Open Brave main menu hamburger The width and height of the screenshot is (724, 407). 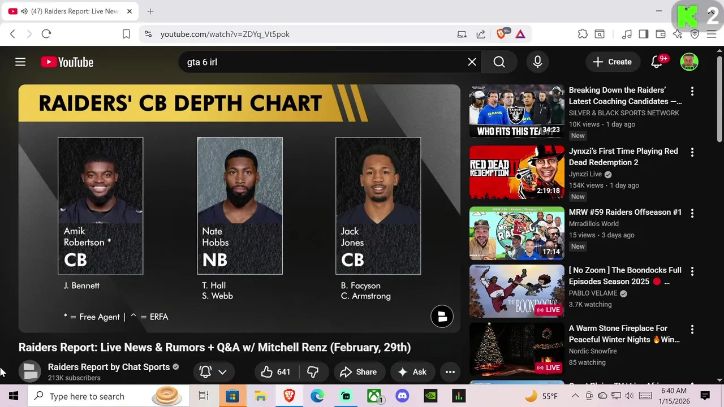pos(712,34)
